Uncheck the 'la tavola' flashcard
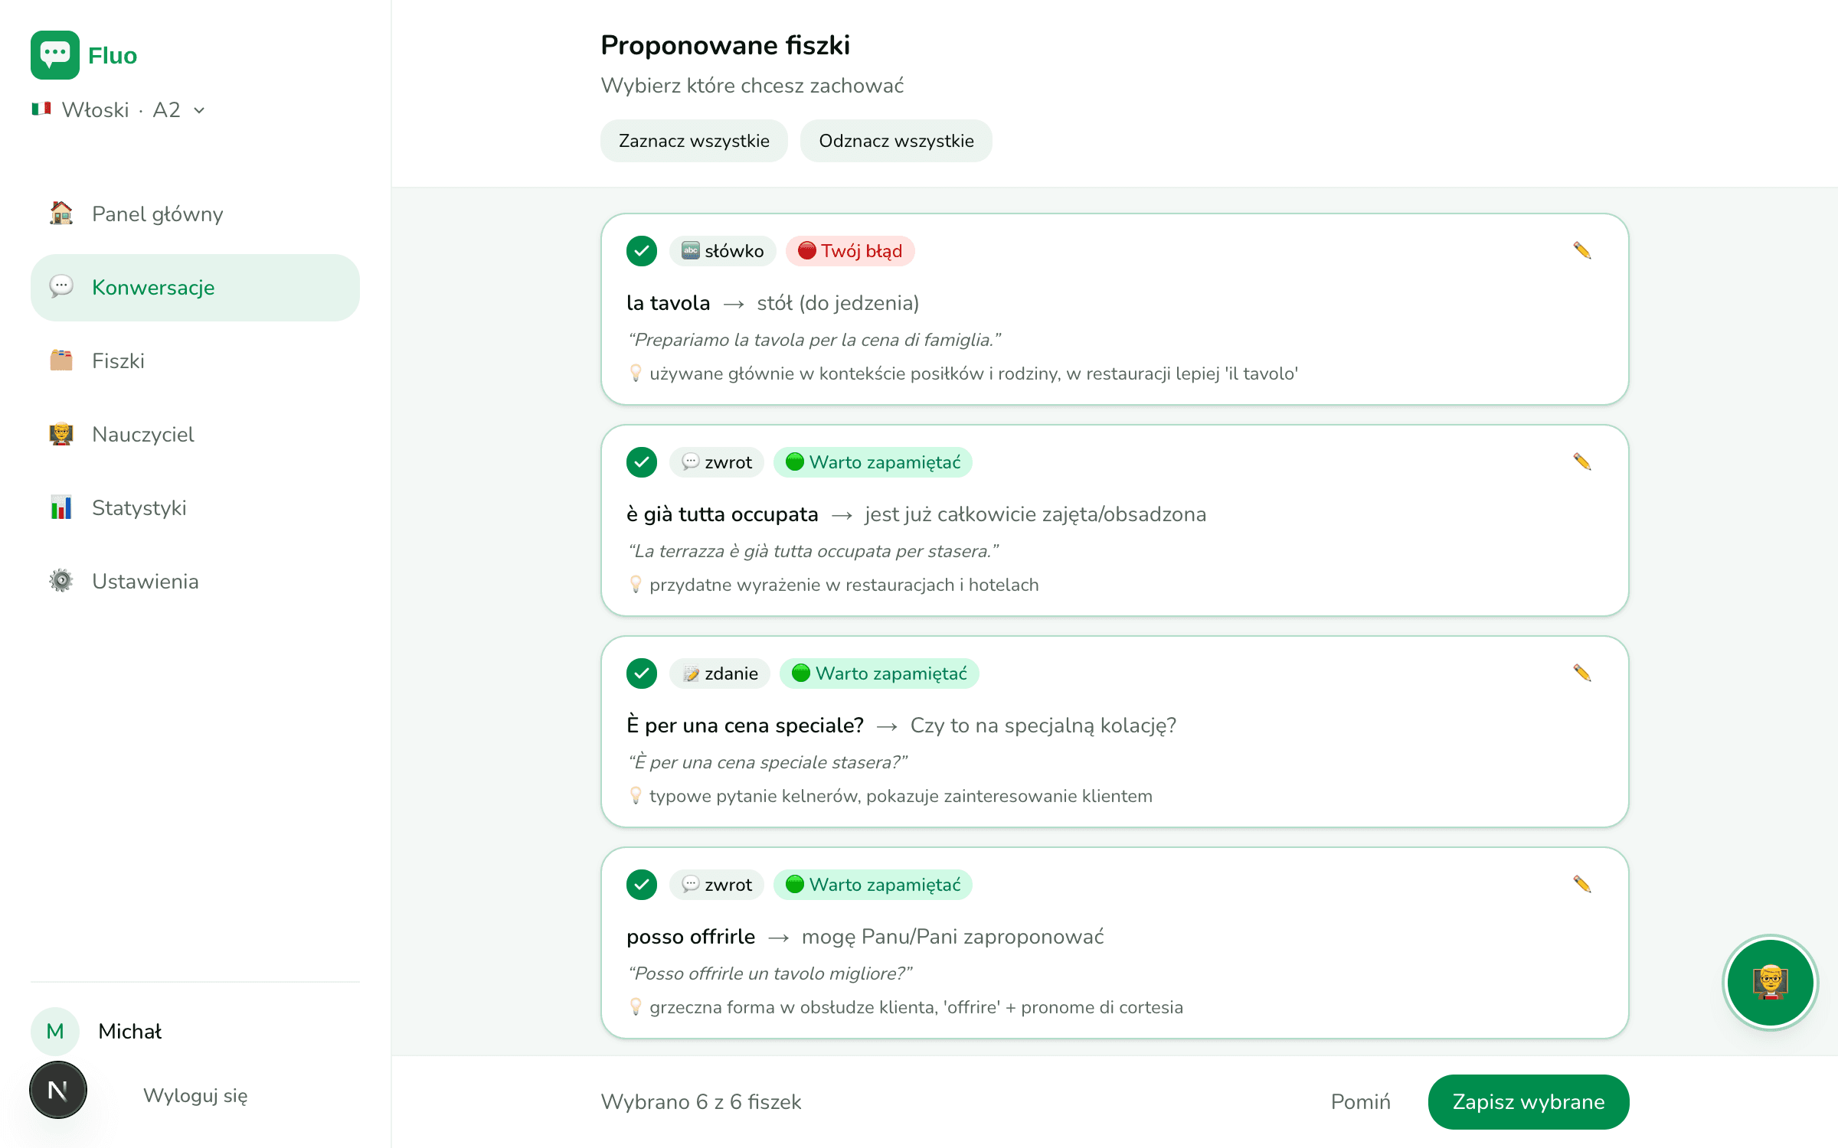This screenshot has height=1148, width=1838. point(642,251)
